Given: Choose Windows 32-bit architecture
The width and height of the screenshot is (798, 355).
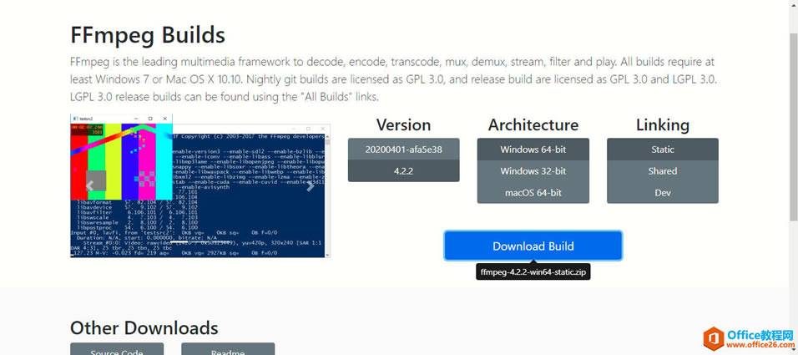Looking at the screenshot, I should [533, 171].
